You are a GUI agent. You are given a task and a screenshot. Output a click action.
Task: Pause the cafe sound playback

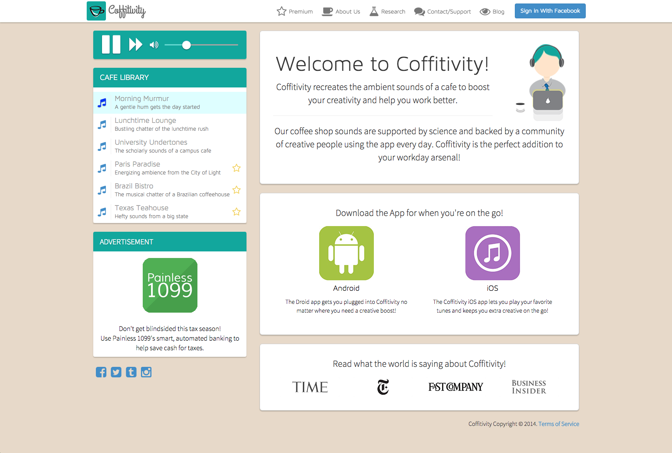111,45
